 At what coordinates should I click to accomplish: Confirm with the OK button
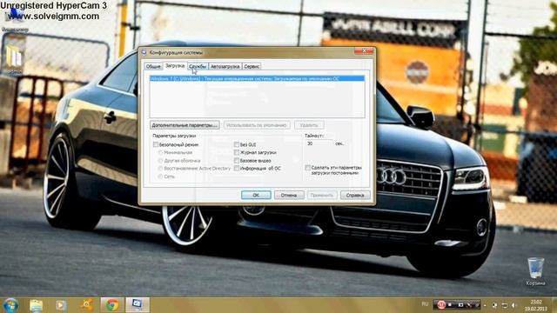[256, 195]
